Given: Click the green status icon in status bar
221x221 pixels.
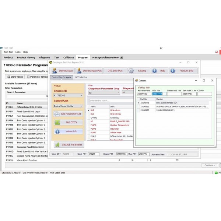Looking at the screenshot, I should [216, 173].
